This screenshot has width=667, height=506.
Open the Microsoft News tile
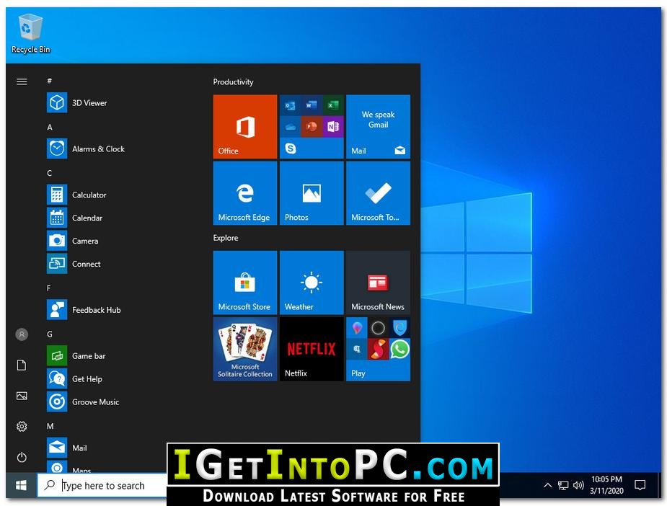[378, 283]
